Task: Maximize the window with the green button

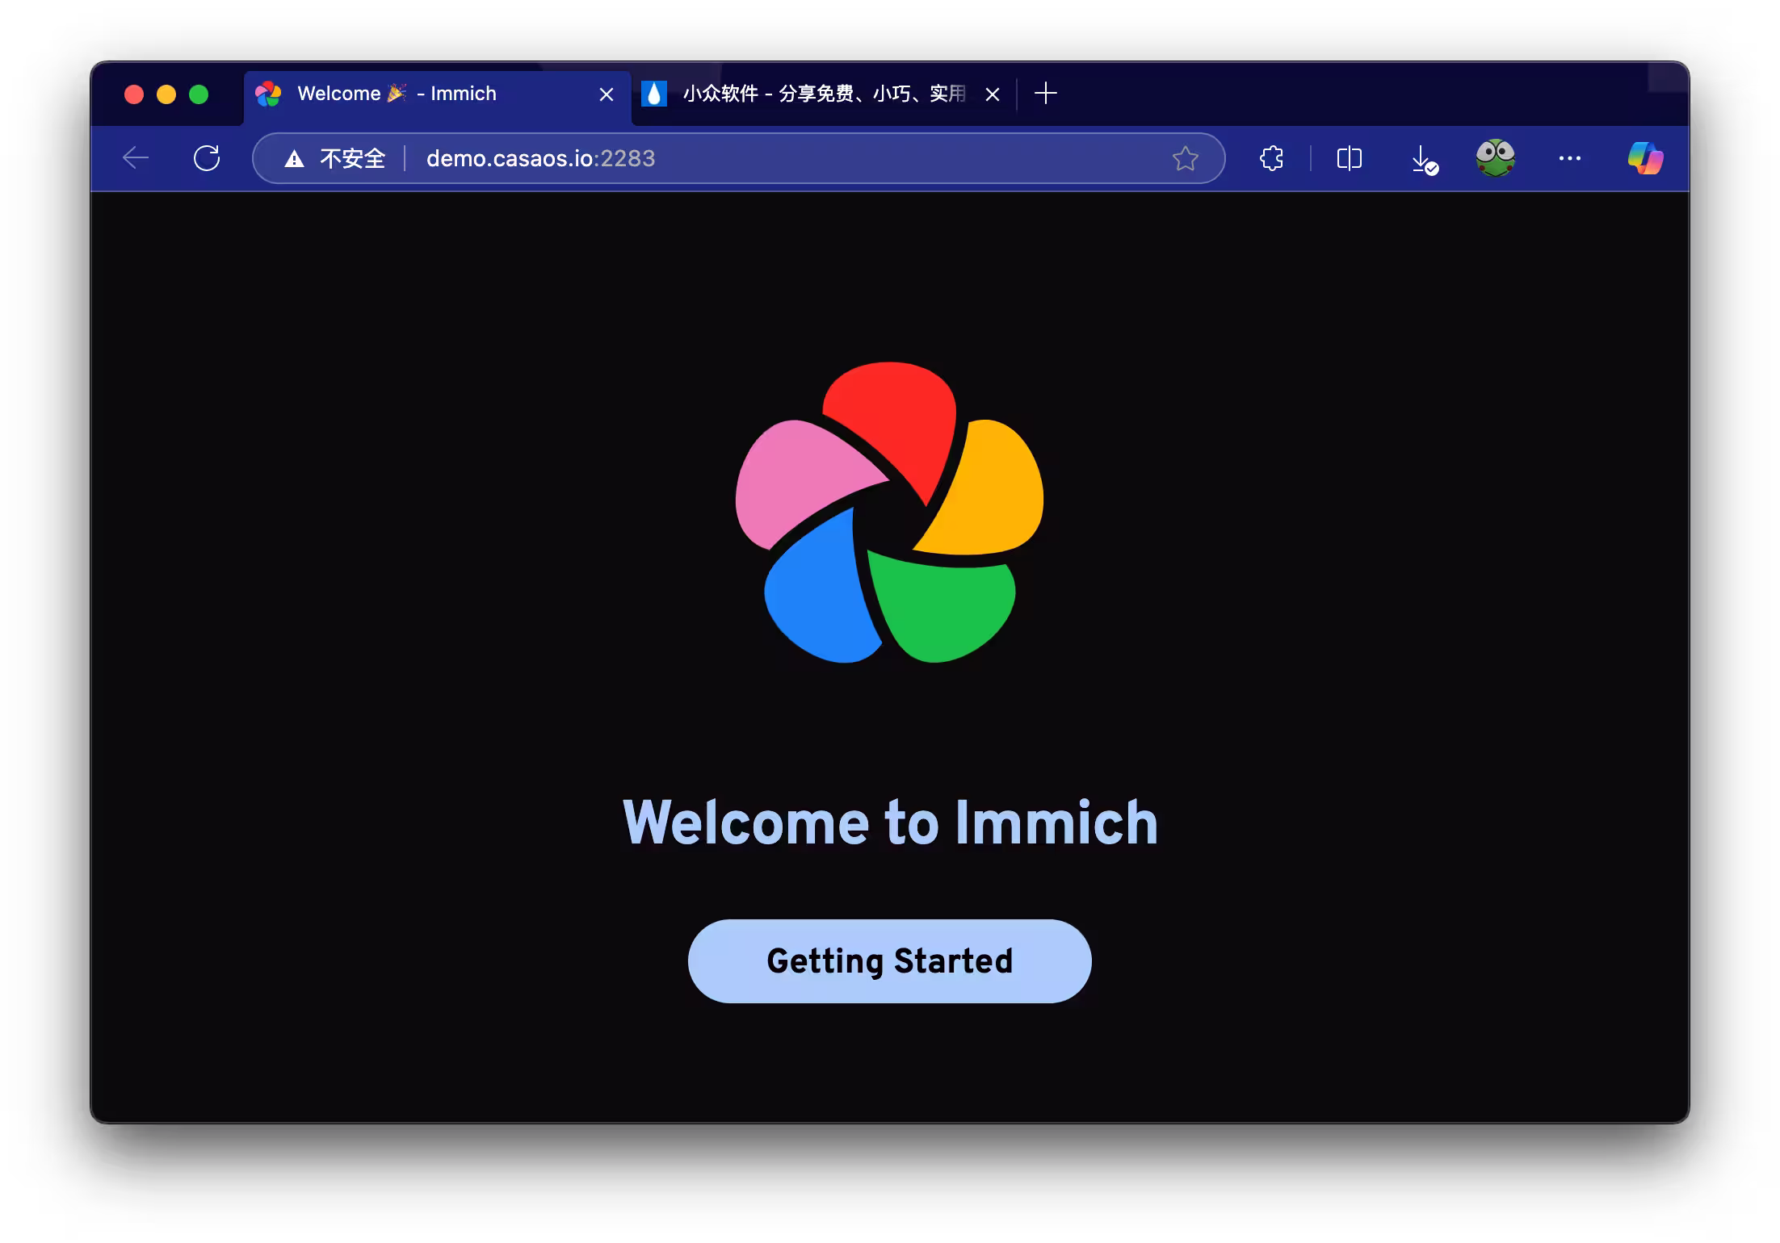Action: coord(199,94)
